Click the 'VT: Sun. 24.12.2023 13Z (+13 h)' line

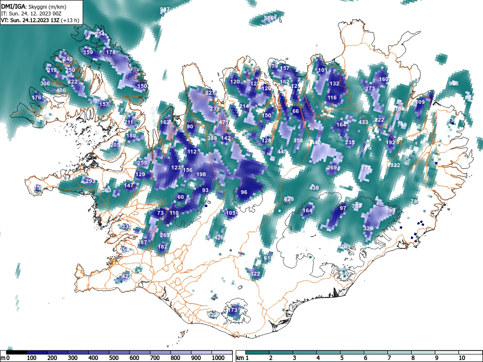click(40, 20)
